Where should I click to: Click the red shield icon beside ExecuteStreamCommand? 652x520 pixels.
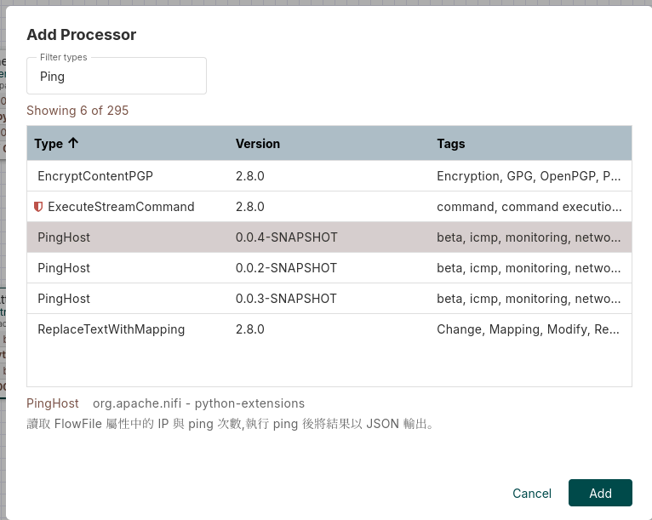click(x=38, y=207)
